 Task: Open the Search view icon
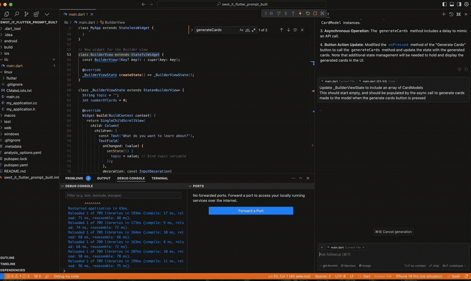click(16, 14)
